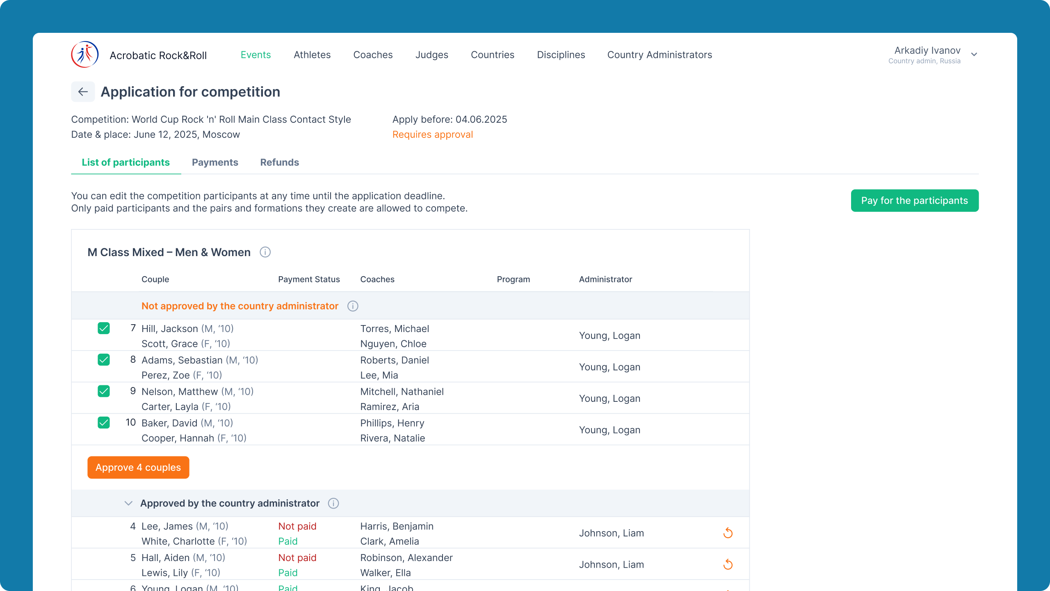Open Arkadiy Ivanov user menu chevron
The height and width of the screenshot is (591, 1050).
[974, 55]
